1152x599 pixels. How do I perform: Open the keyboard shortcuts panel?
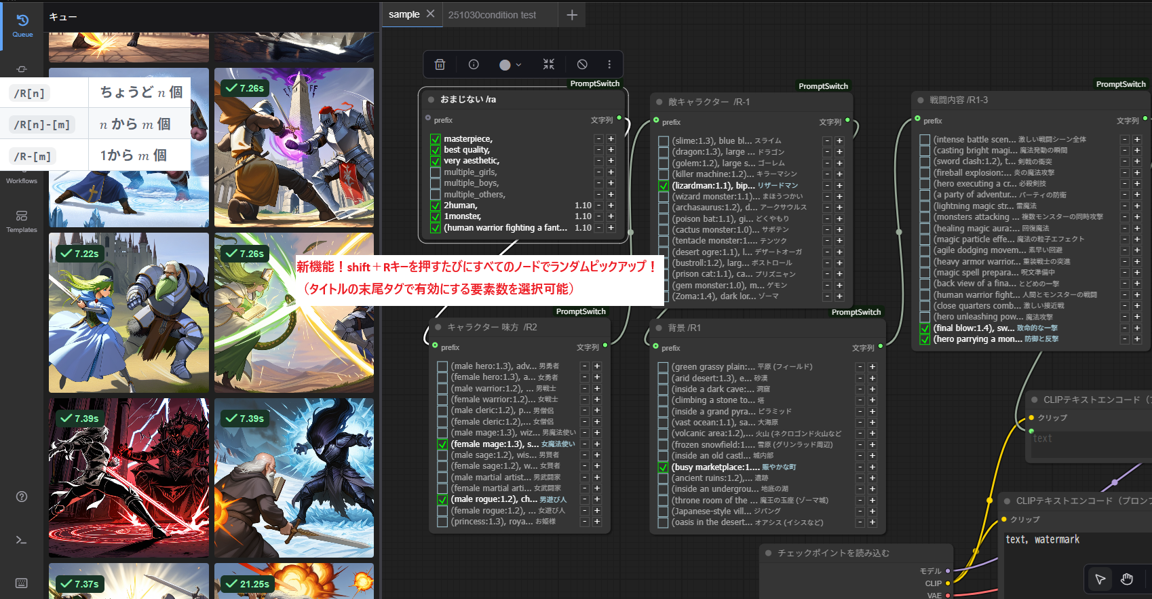[22, 583]
